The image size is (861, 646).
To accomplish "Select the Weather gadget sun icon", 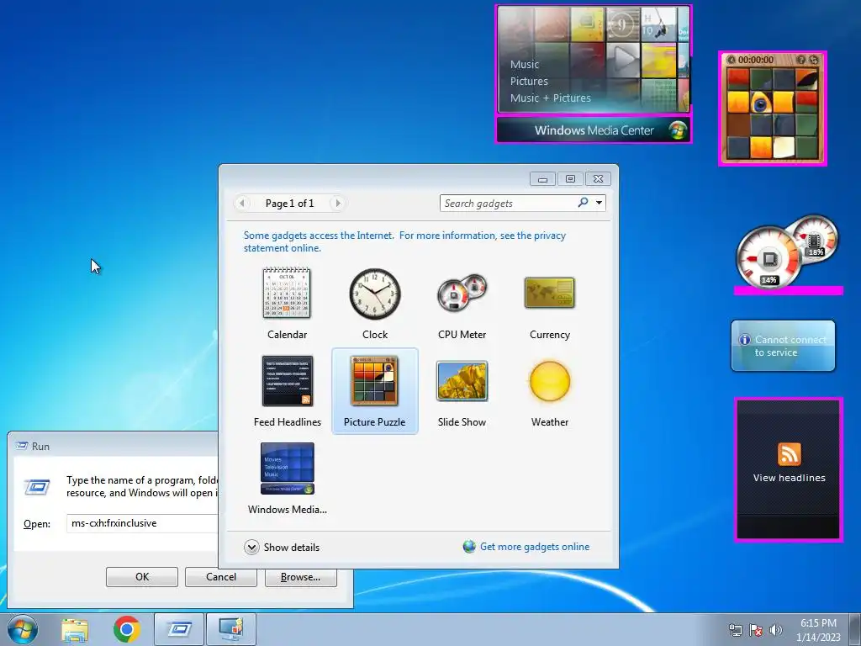I will 550,381.
